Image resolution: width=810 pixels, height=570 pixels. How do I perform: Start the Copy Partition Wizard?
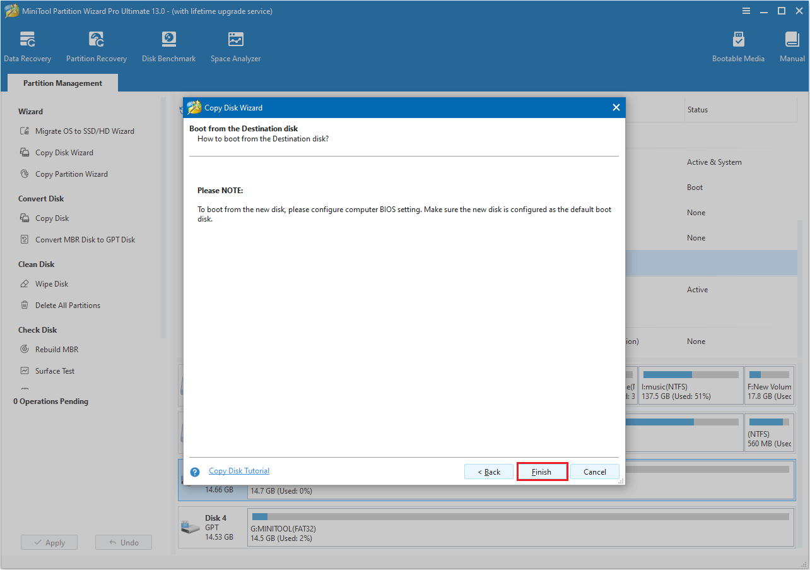(71, 174)
